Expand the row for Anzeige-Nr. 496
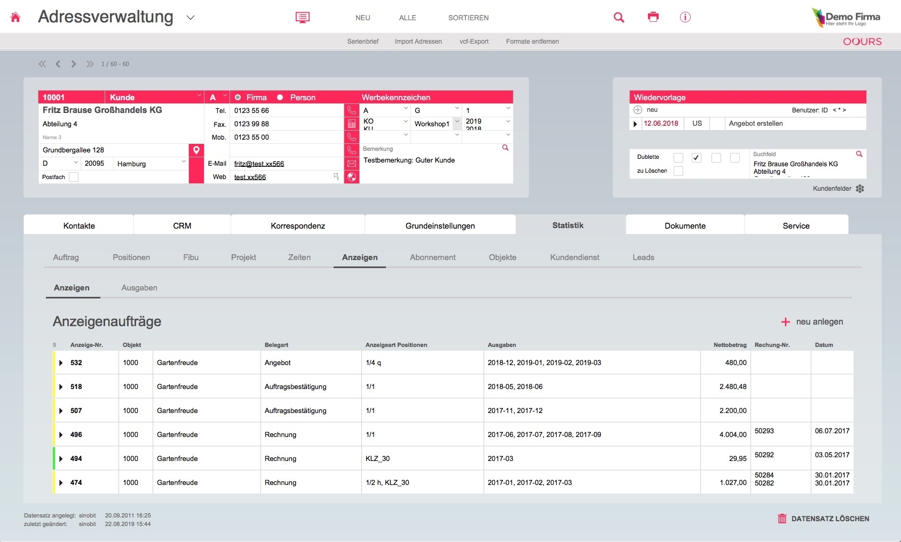This screenshot has width=901, height=542. click(61, 435)
